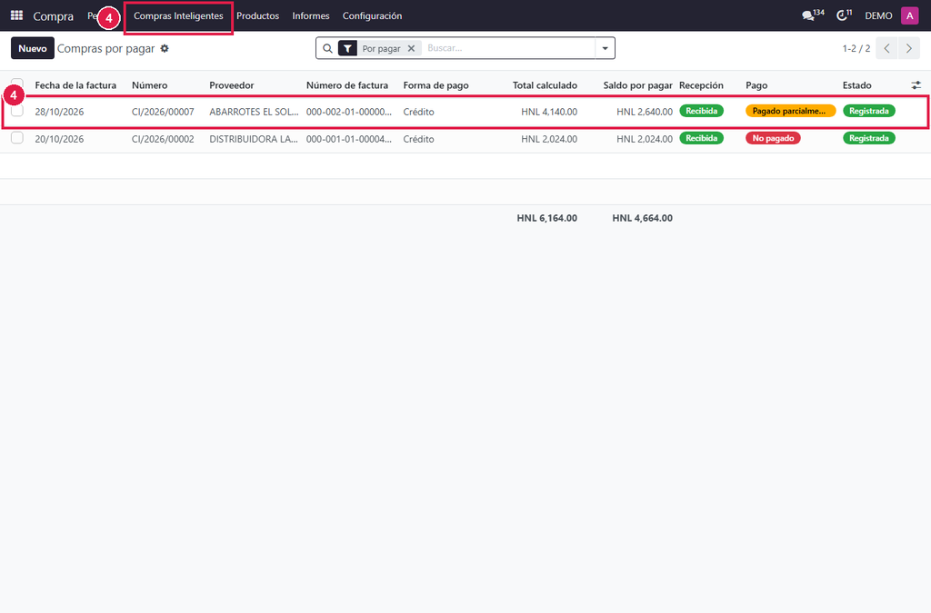Sort by the Recepción column header
Image resolution: width=931 pixels, height=613 pixels.
pyautogui.click(x=701, y=85)
